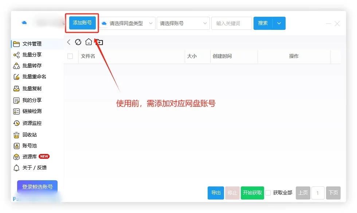Create a new folder via toolbar icon
Image resolution: width=357 pixels, height=213 pixels.
(98, 42)
